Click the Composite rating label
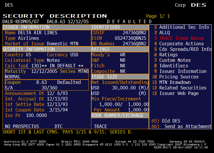Image resolution: width=214 pixels, height=153 pixels. 103,71
